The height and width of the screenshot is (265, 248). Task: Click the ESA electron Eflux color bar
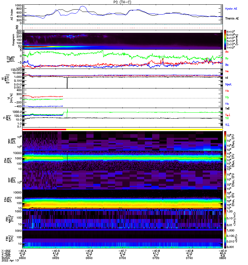[x=225, y=199]
